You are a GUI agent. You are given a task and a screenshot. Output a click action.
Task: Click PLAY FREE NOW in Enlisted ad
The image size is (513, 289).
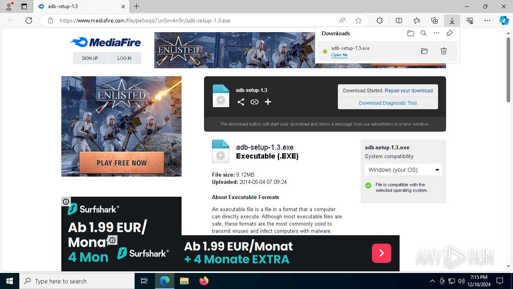tap(121, 163)
